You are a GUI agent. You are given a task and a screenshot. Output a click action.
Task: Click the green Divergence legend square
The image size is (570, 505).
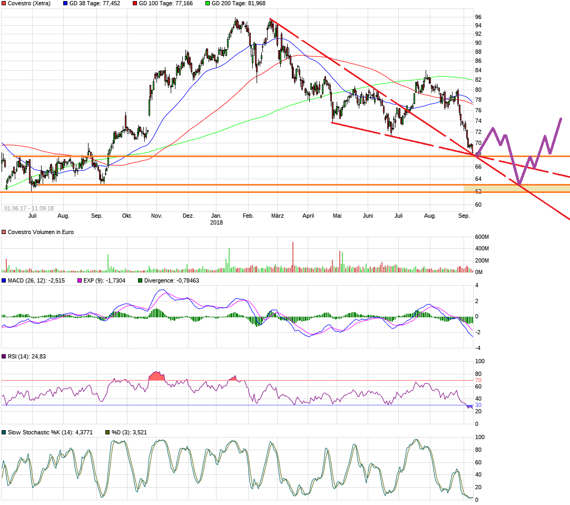point(140,281)
